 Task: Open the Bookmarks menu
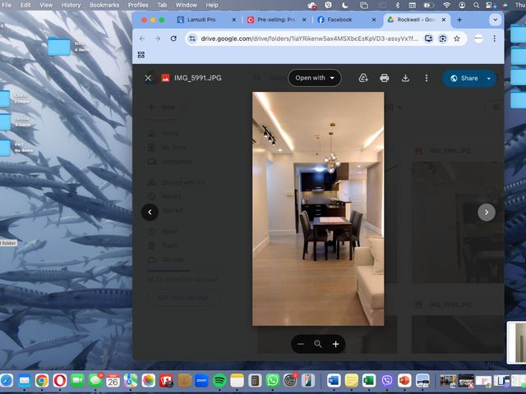click(x=104, y=5)
